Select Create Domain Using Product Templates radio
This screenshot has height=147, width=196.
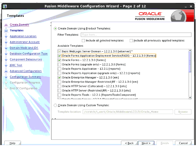55,29
